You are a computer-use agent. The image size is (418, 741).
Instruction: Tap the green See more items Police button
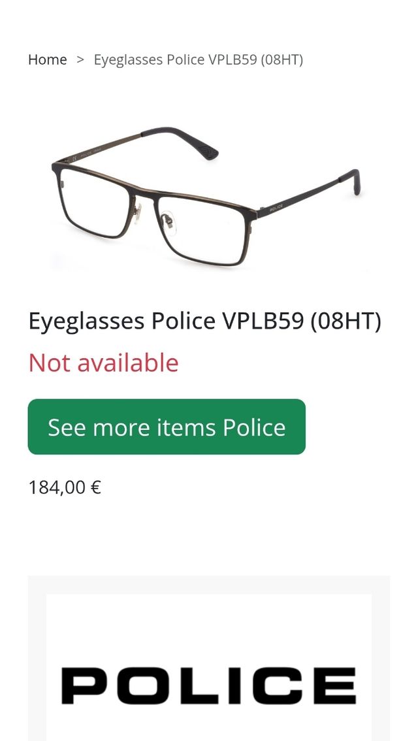(167, 427)
